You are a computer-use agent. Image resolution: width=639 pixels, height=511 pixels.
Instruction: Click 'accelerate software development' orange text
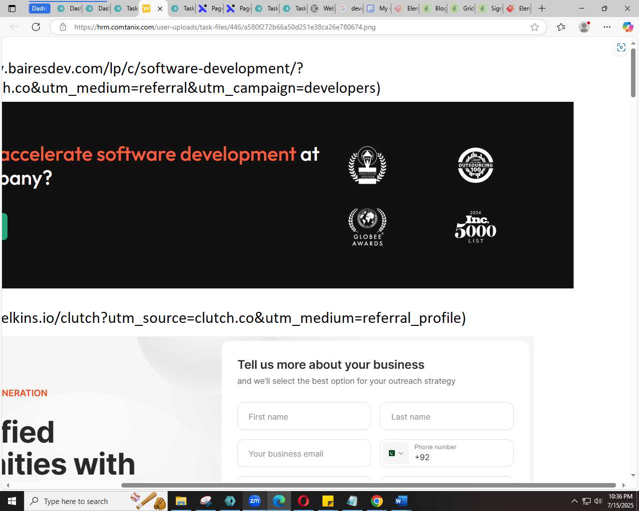tap(149, 154)
